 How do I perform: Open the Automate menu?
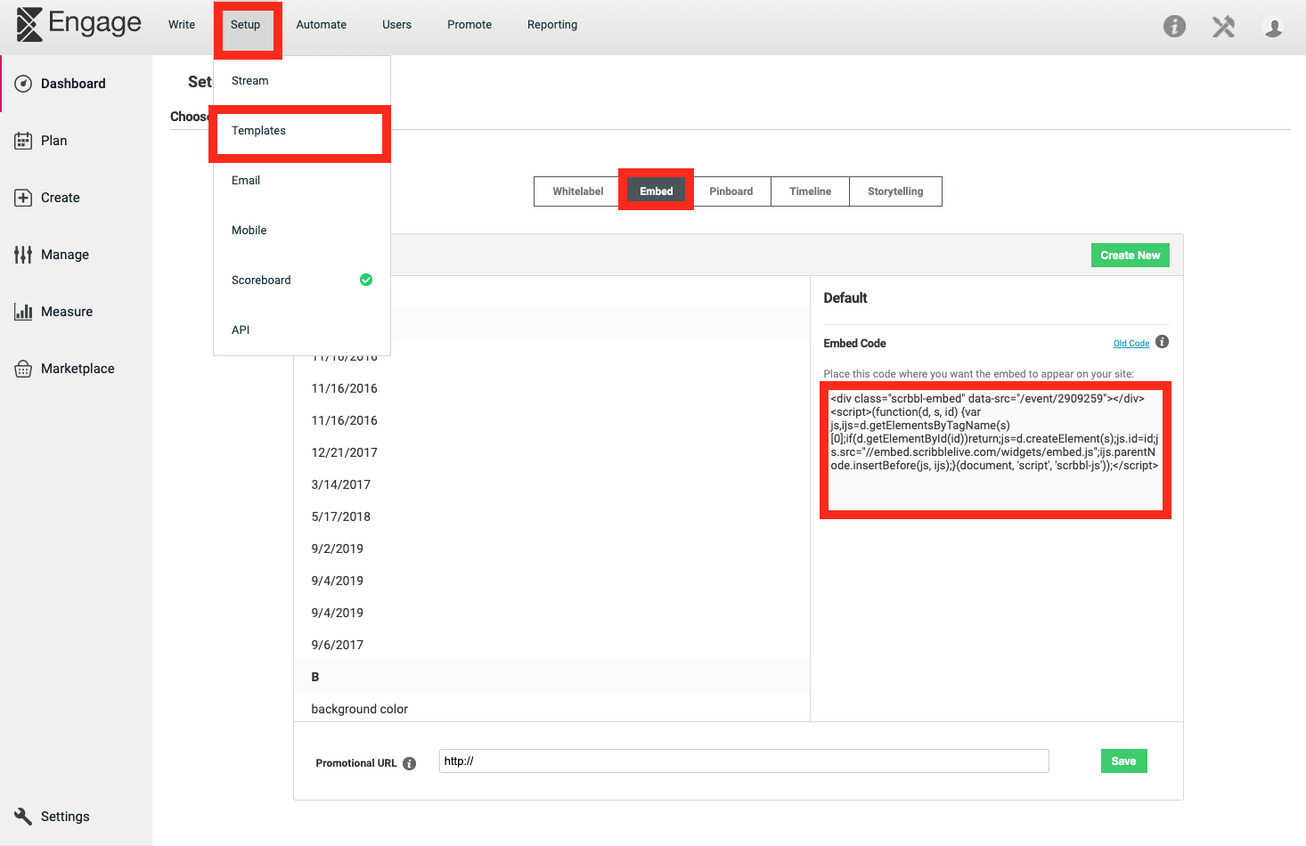tap(322, 25)
